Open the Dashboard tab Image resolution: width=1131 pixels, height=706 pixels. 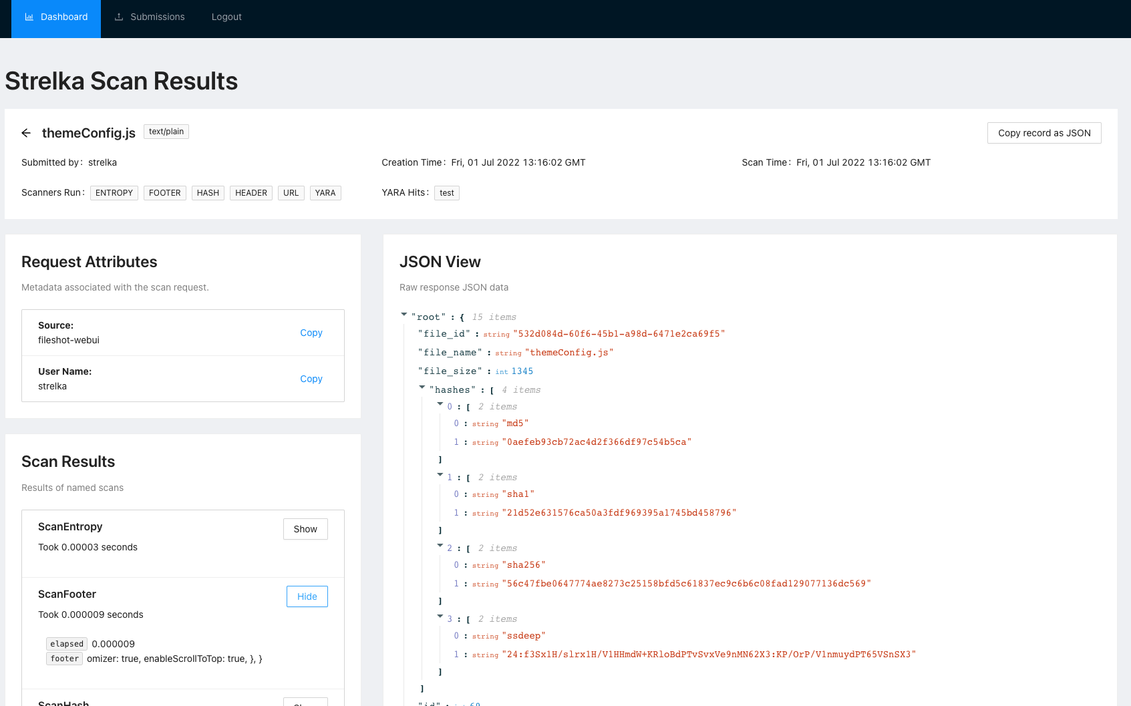(x=56, y=19)
